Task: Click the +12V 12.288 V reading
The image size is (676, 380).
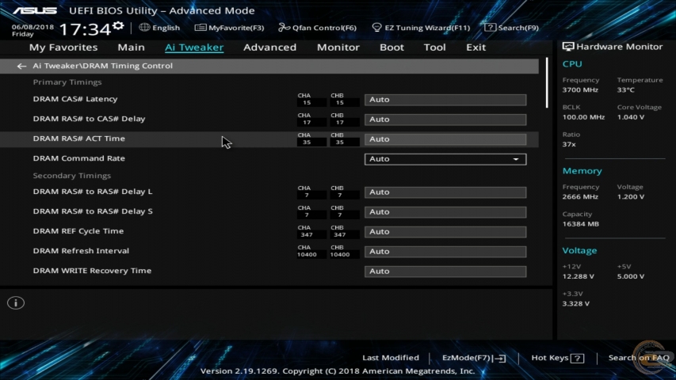Action: click(579, 276)
